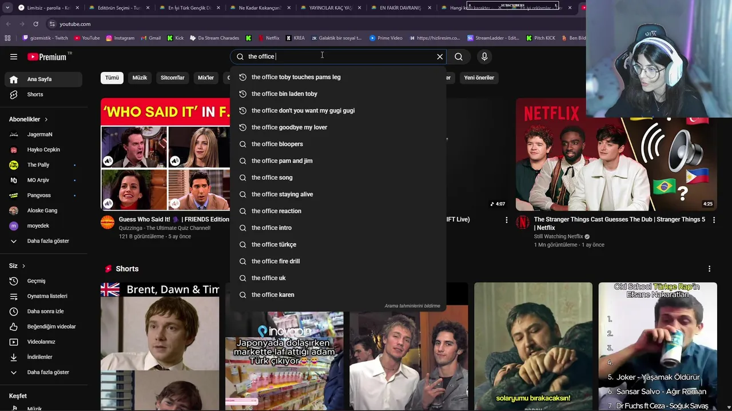Click the magnifier search button
Viewport: 732px width, 411px height.
click(x=459, y=57)
